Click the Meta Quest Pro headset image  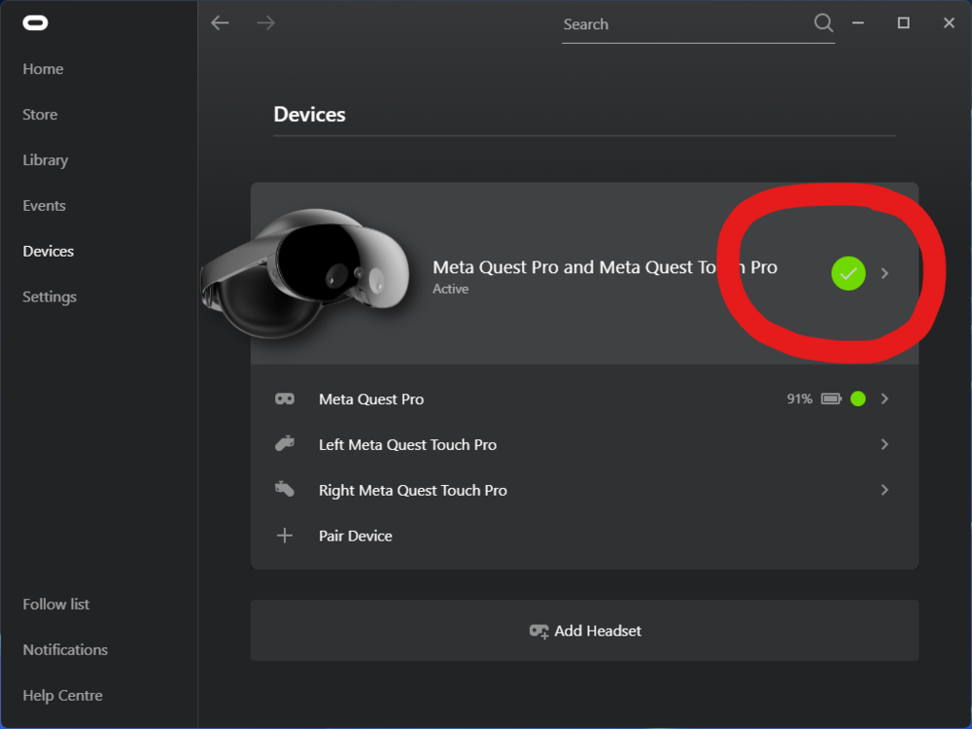(x=304, y=273)
